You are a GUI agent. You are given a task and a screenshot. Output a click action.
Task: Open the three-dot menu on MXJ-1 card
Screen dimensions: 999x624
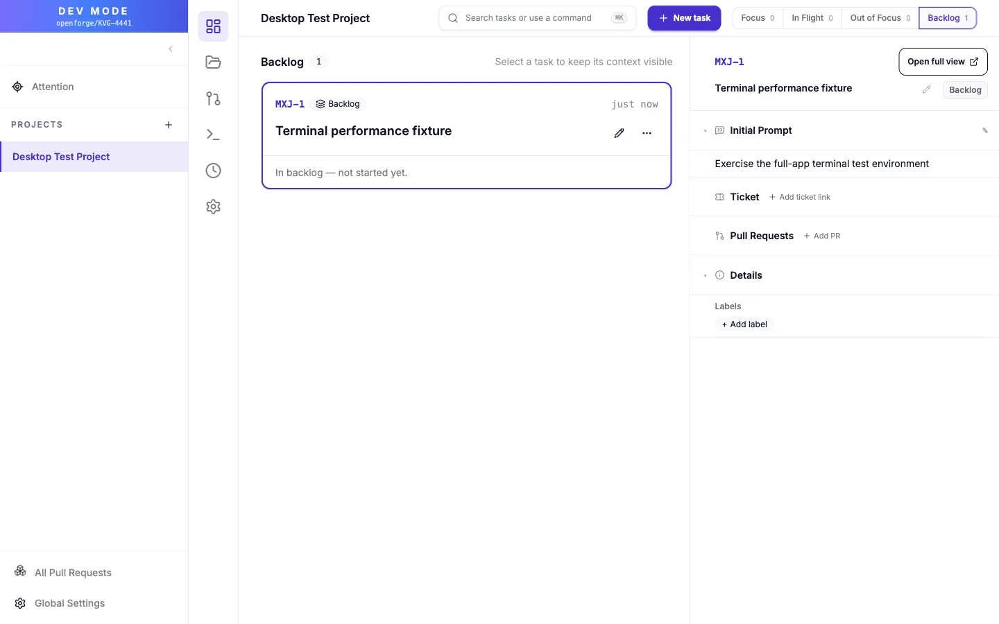coord(647,133)
